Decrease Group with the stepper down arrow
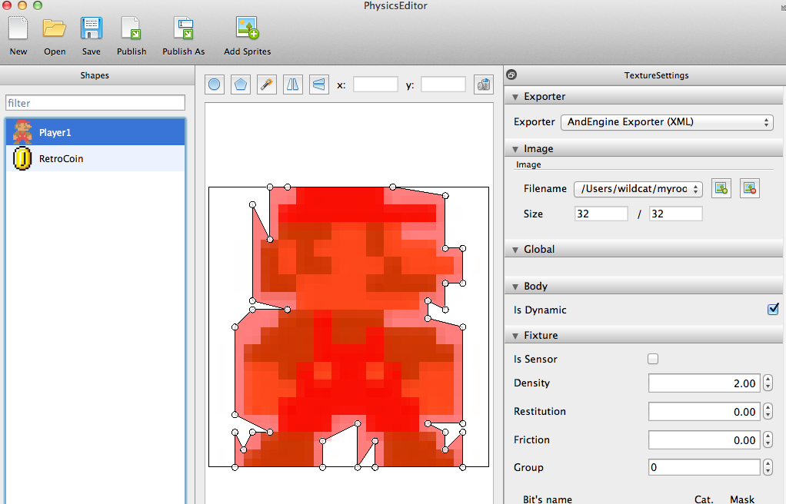Image resolution: width=786 pixels, height=504 pixels. point(768,472)
